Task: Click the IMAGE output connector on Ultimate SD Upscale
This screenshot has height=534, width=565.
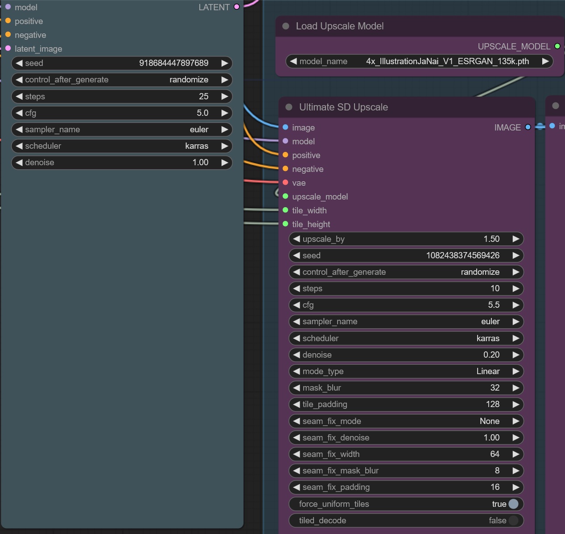Action: 528,127
